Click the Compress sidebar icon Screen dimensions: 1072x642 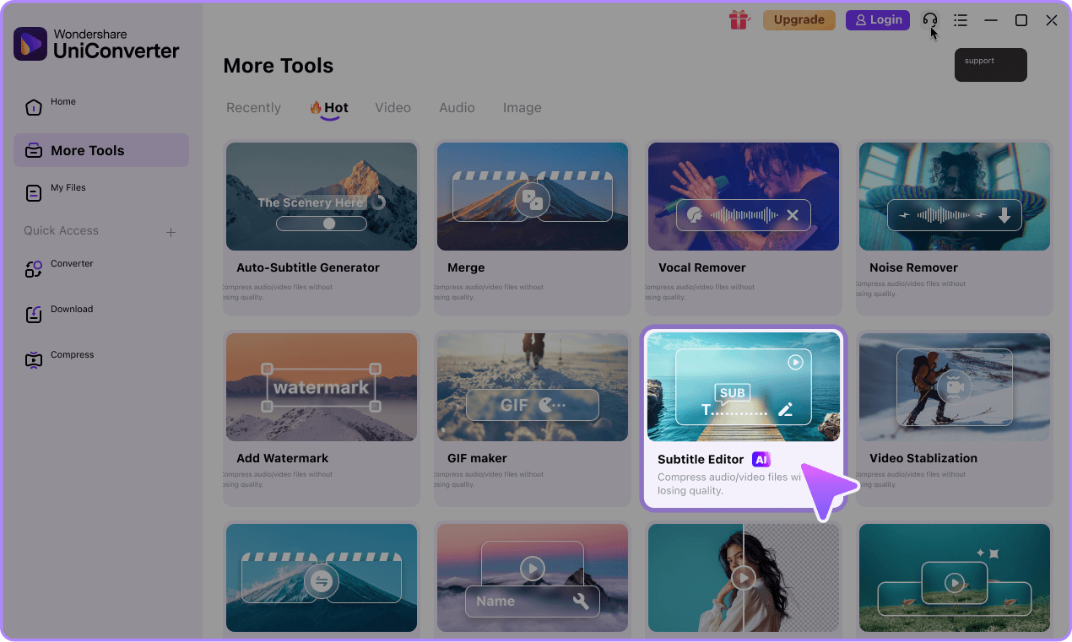(33, 360)
